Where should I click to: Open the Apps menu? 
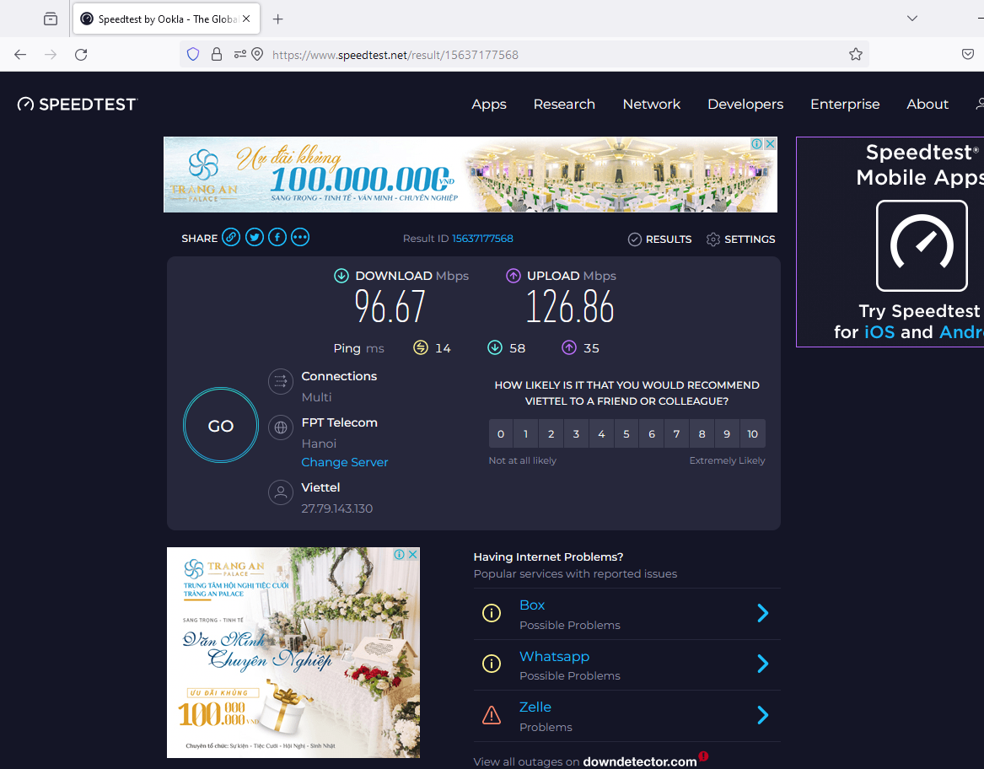click(489, 105)
